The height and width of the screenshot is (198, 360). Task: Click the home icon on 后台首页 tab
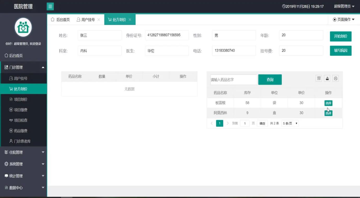53,19
